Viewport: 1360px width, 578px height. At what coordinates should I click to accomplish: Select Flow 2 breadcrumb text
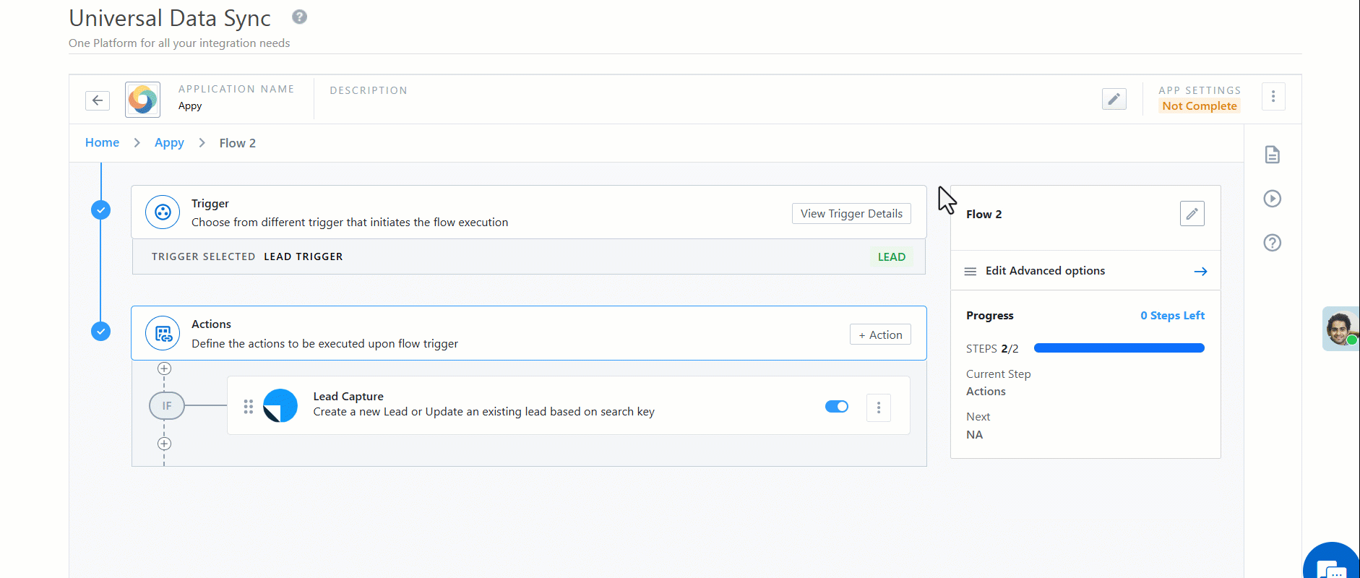(238, 143)
